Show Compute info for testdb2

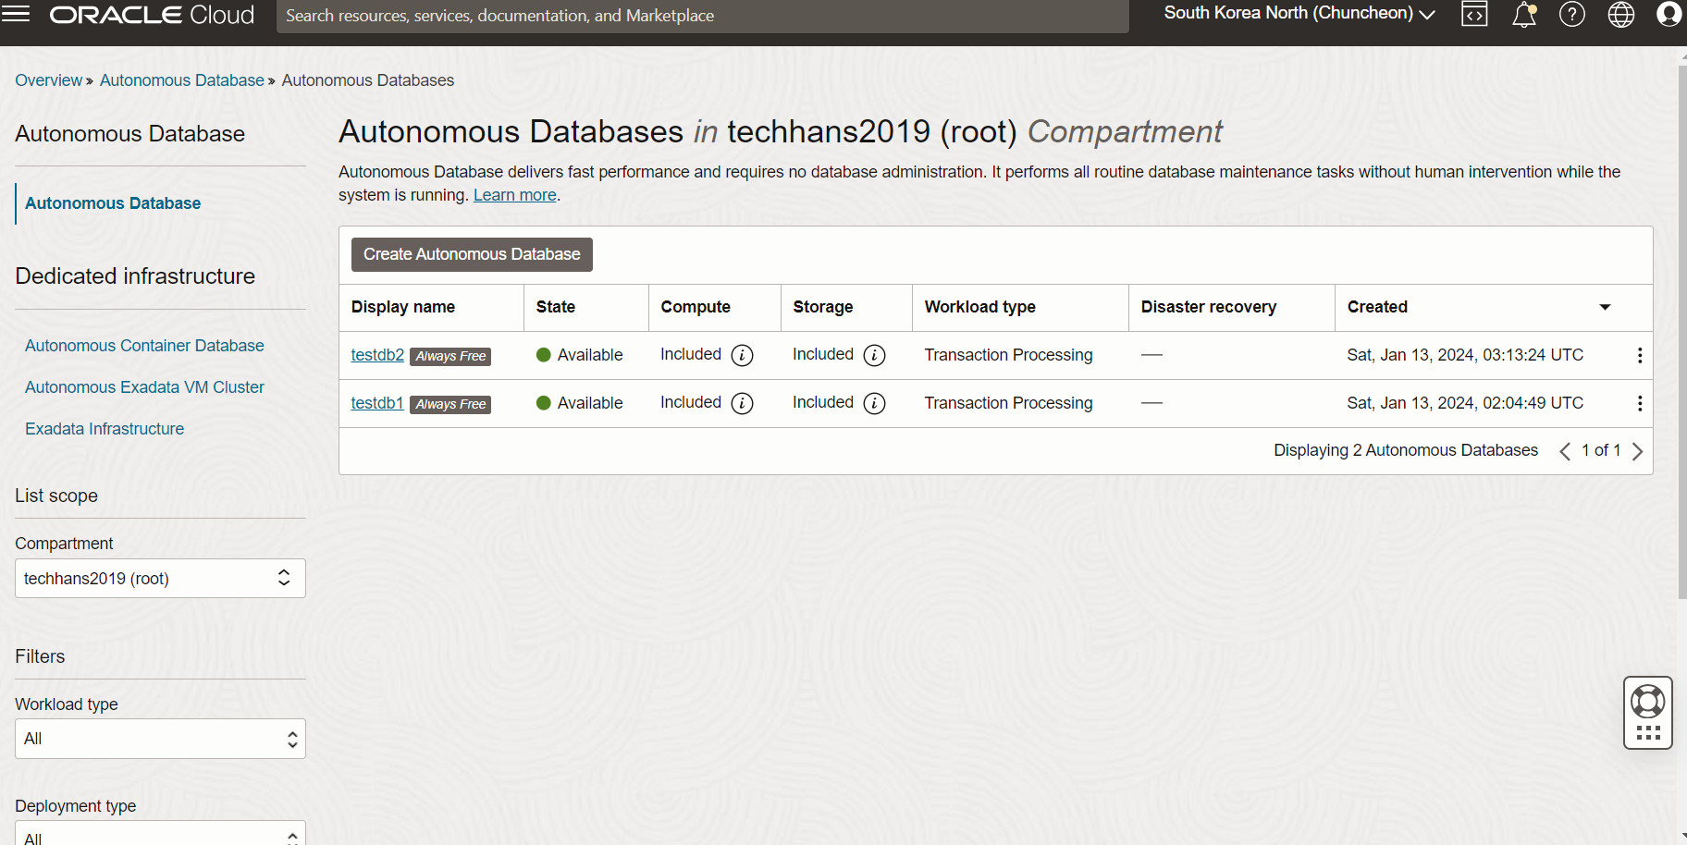[x=742, y=355]
